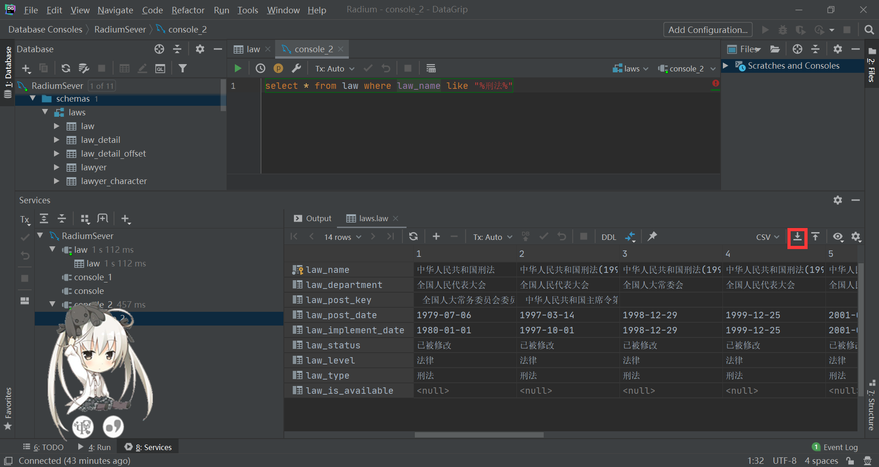Open the 6: TODO tool window
Screen dimensions: 879x467
[x=43, y=447]
